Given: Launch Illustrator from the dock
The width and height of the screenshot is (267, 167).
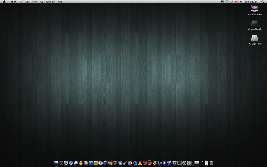Looking at the screenshot, I should point(95,163).
